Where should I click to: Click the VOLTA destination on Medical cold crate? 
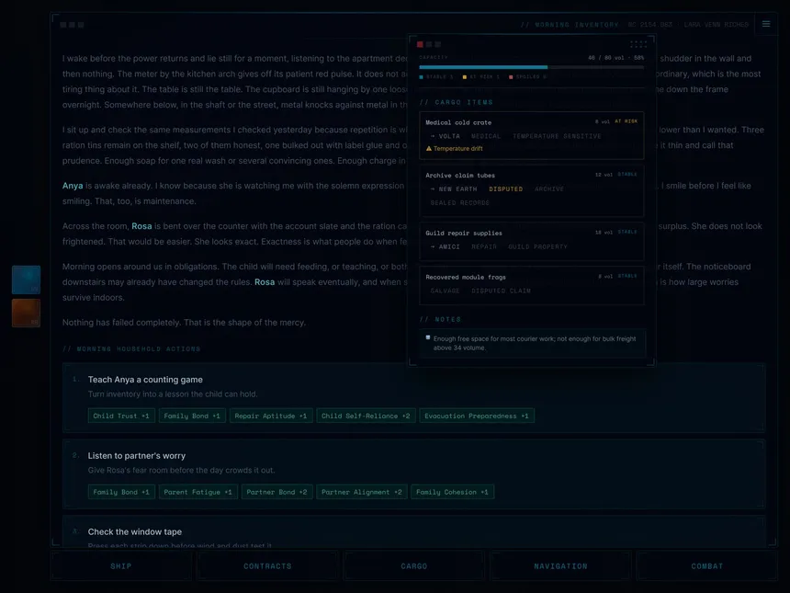pos(445,136)
